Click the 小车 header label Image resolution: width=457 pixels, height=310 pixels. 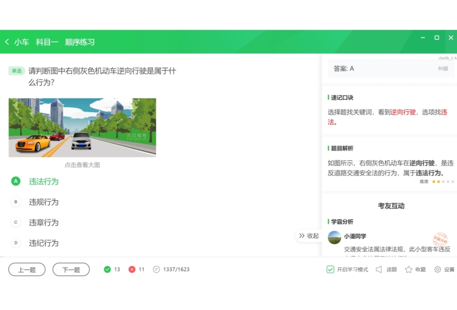[22, 42]
